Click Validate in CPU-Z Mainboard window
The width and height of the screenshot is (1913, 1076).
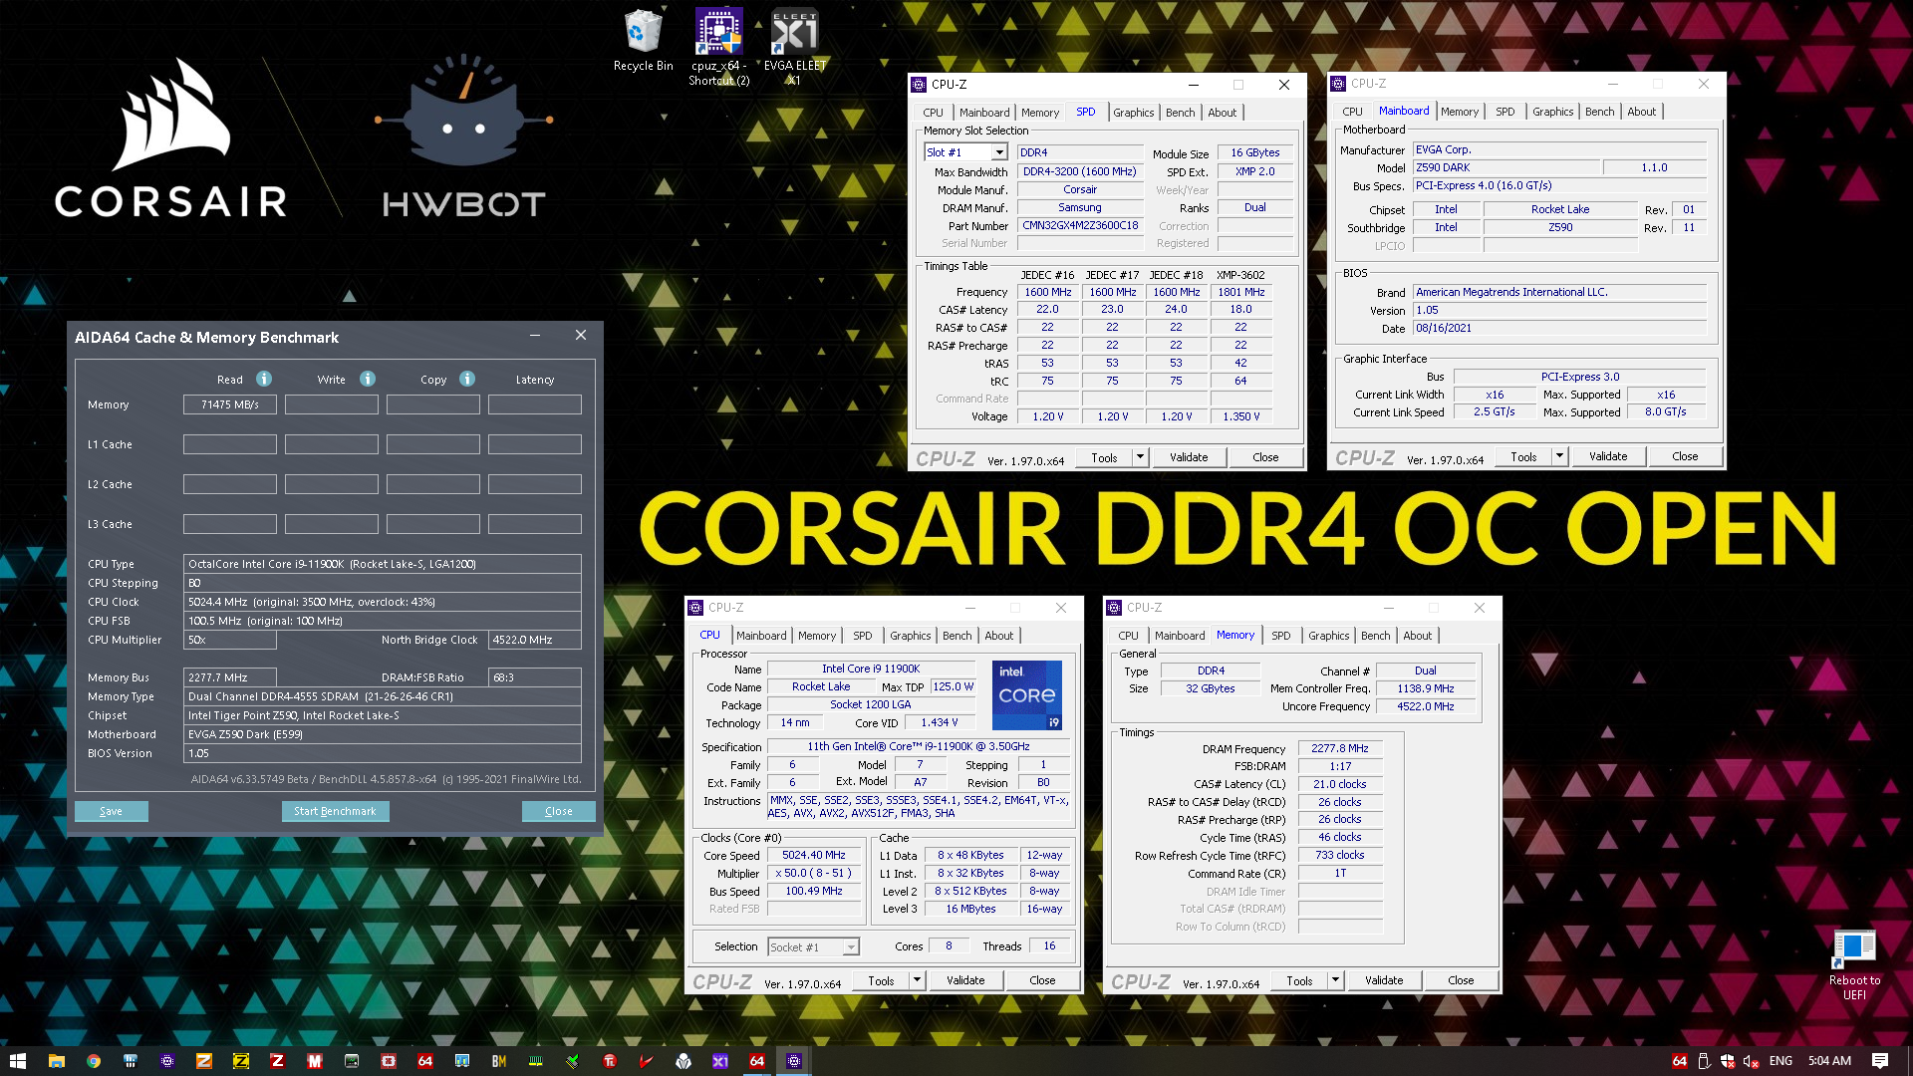click(1608, 456)
